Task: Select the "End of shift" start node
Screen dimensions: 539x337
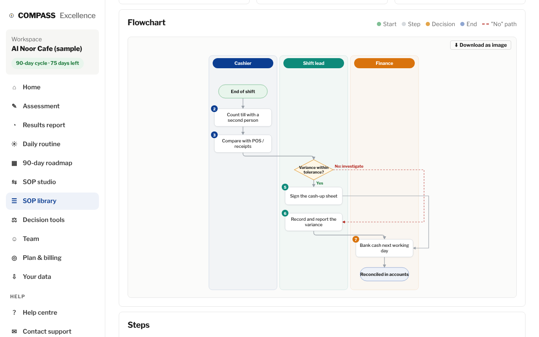Action: point(243,91)
